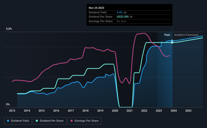Click the blue dividend yield data point marker
The width and height of the screenshot is (207, 128).
172,41
